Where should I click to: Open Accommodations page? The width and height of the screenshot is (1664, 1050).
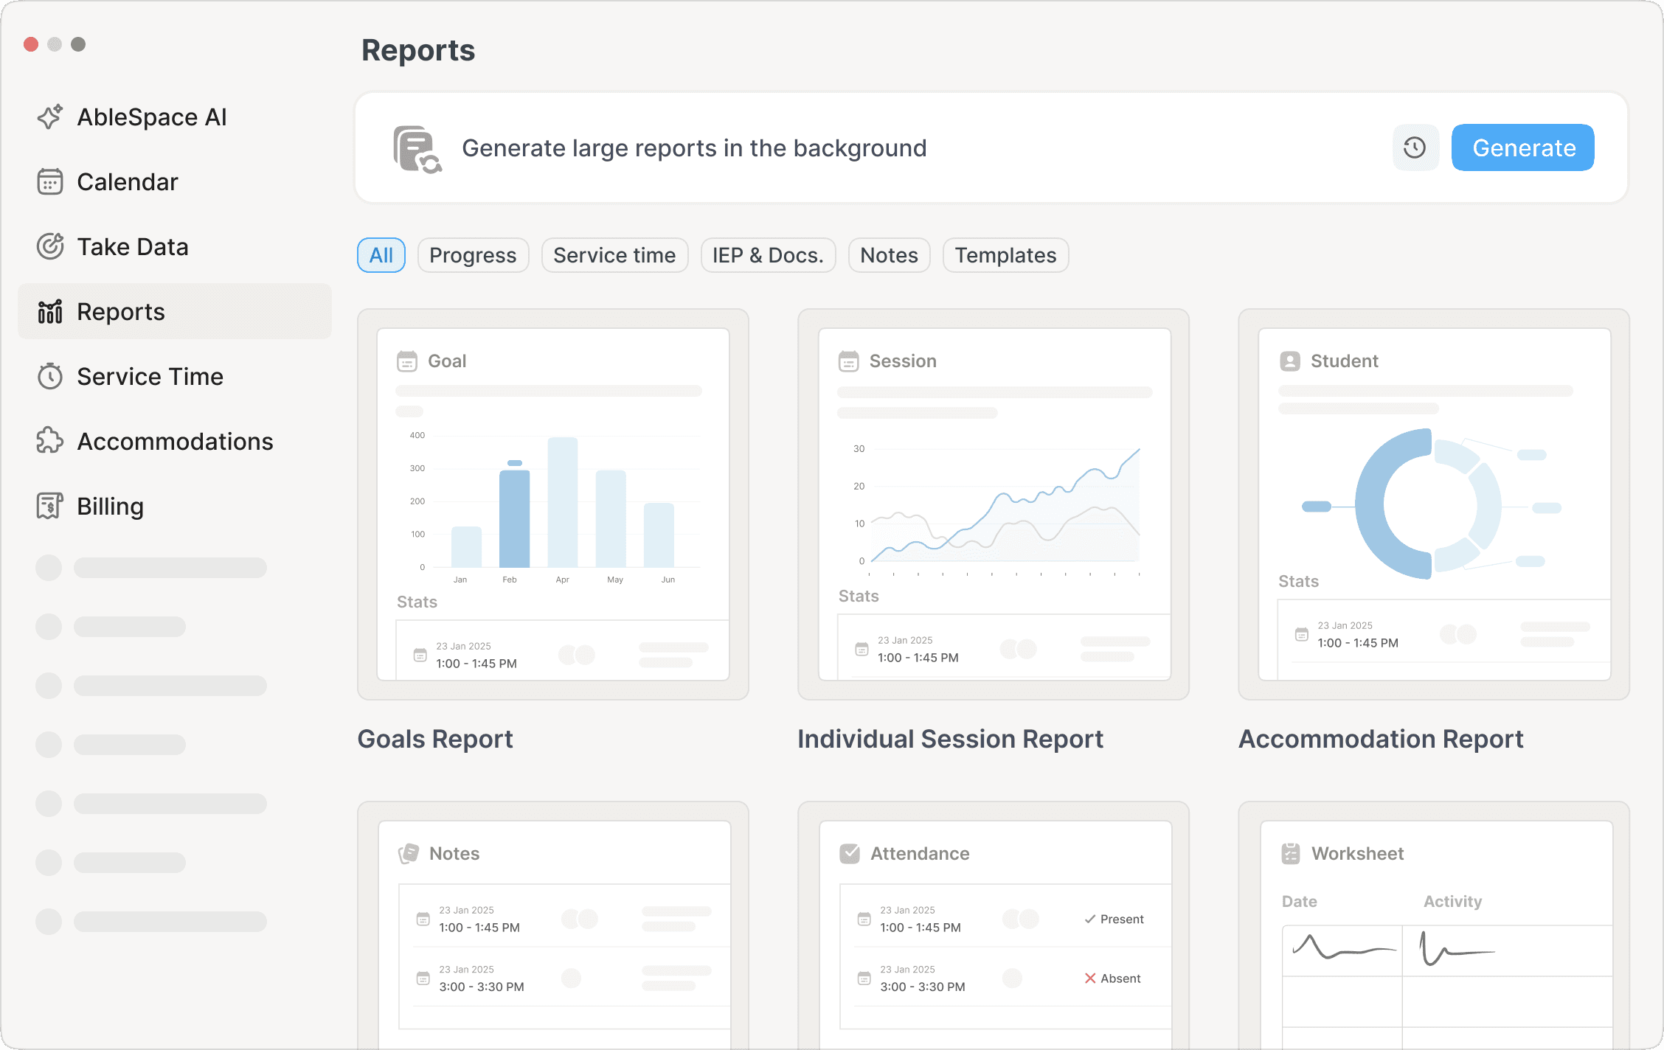(174, 441)
